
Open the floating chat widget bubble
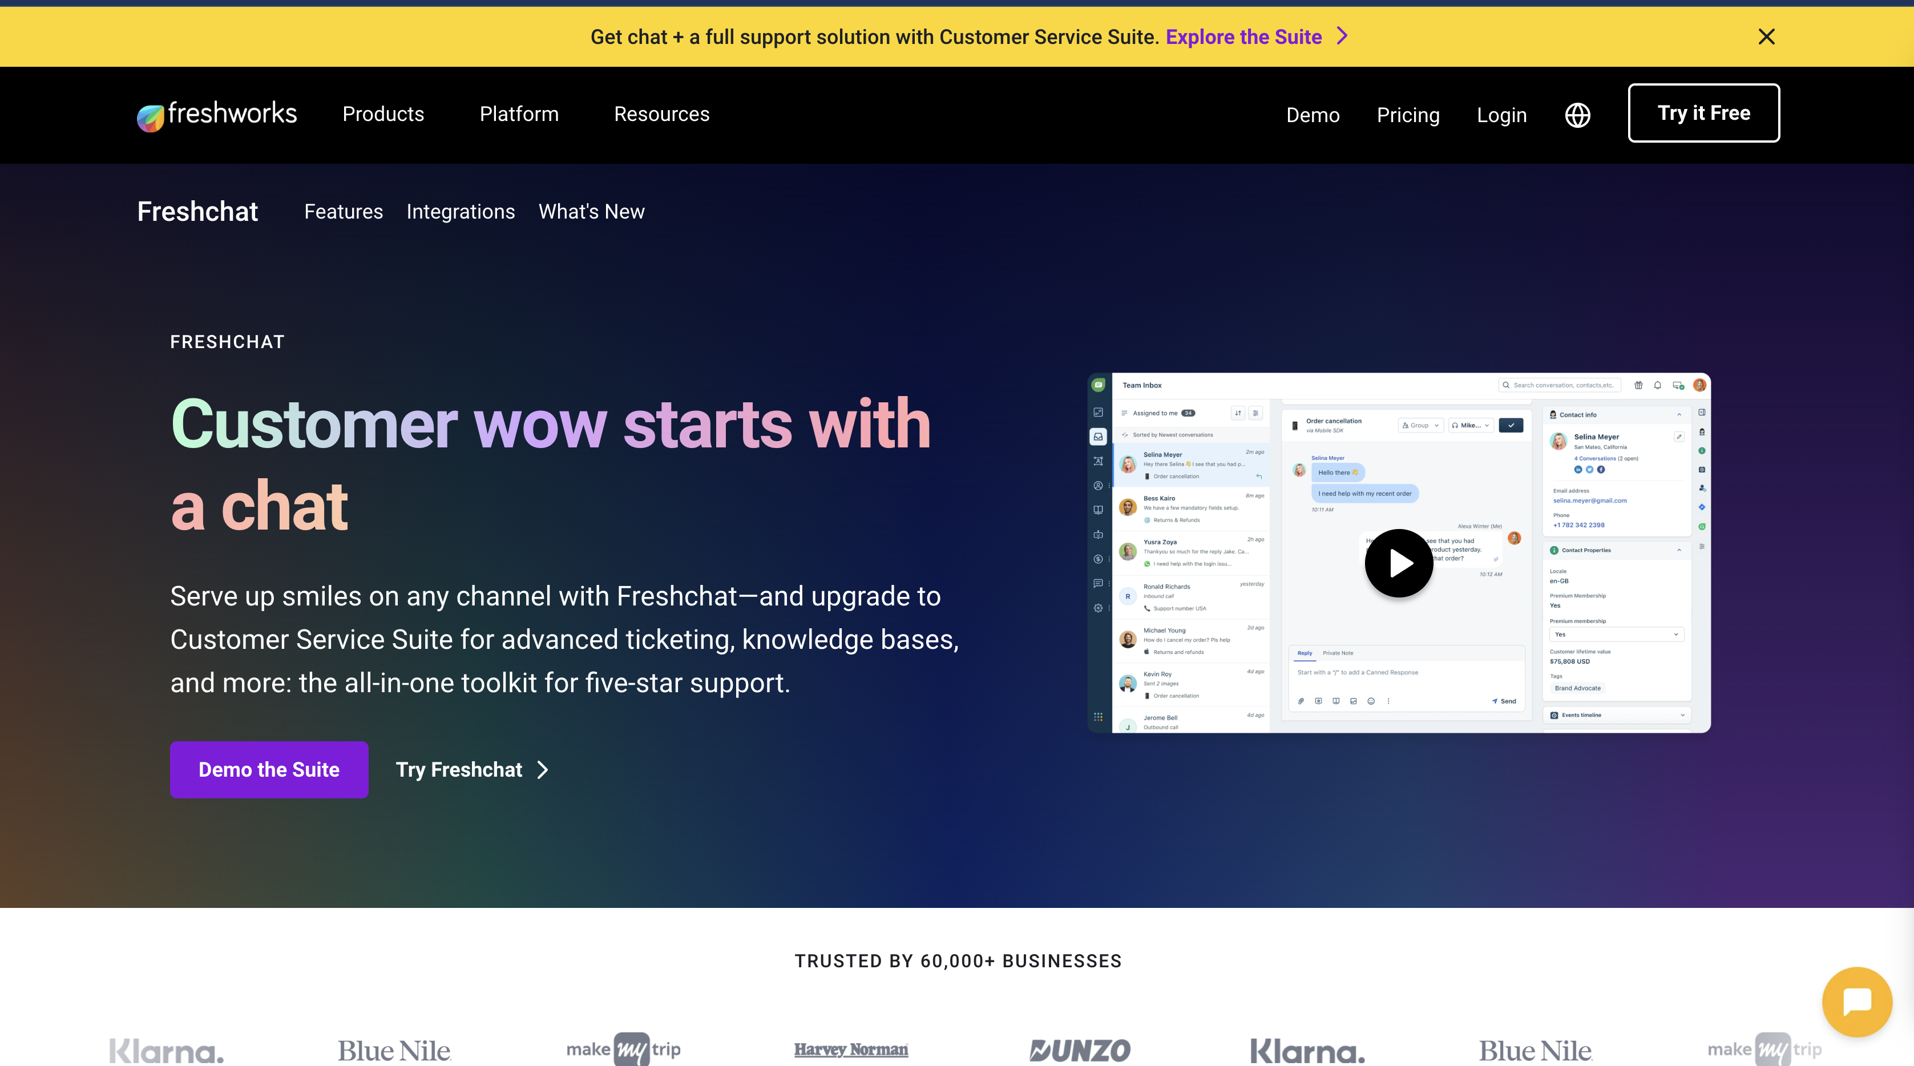(x=1857, y=1002)
